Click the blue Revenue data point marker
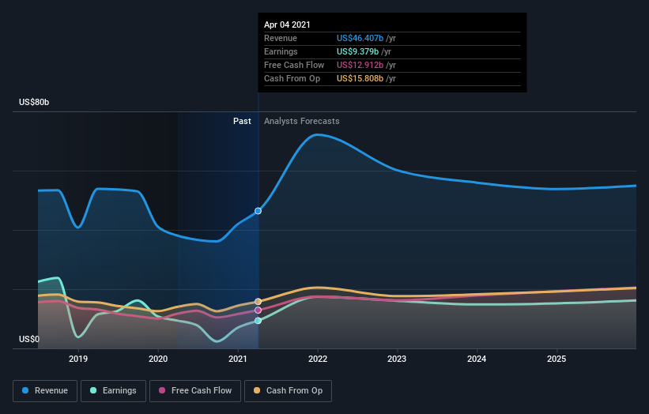 (258, 211)
